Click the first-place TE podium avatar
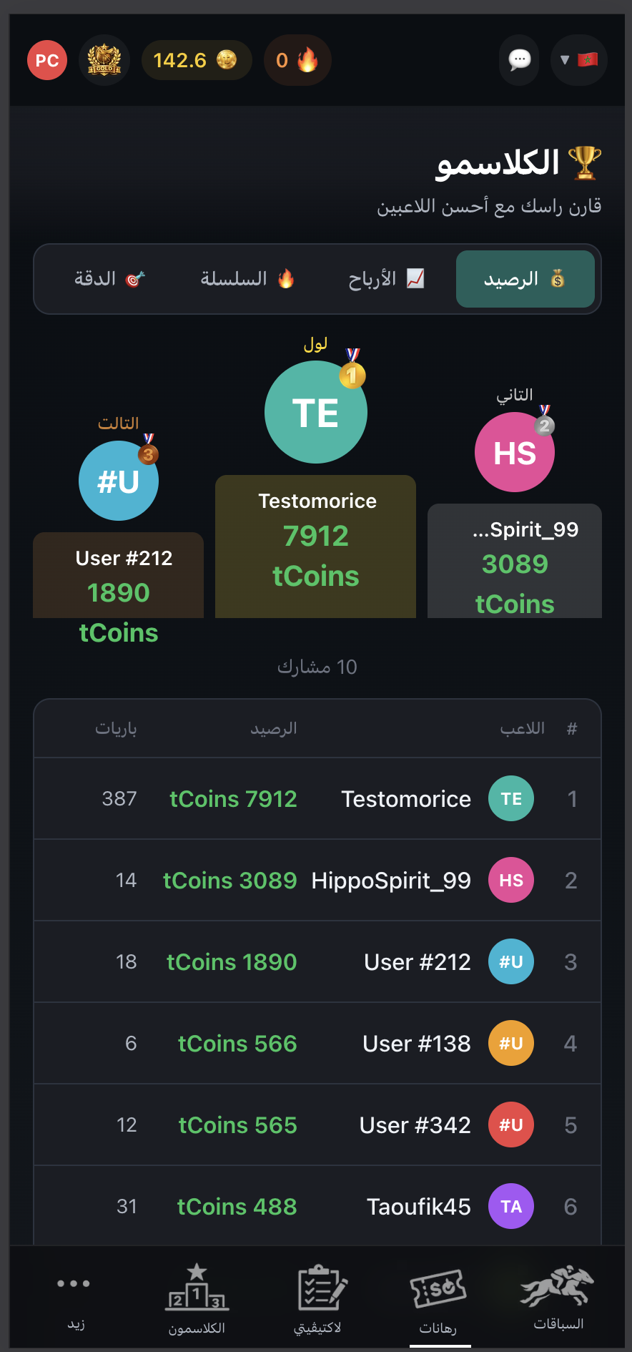Image resolution: width=632 pixels, height=1352 pixels. 316,412
